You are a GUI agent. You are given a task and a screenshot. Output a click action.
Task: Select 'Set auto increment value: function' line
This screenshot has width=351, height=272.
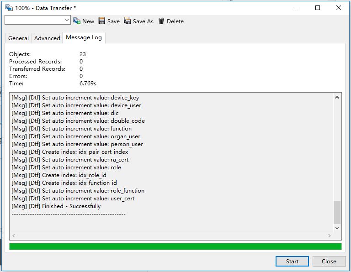(x=71, y=129)
